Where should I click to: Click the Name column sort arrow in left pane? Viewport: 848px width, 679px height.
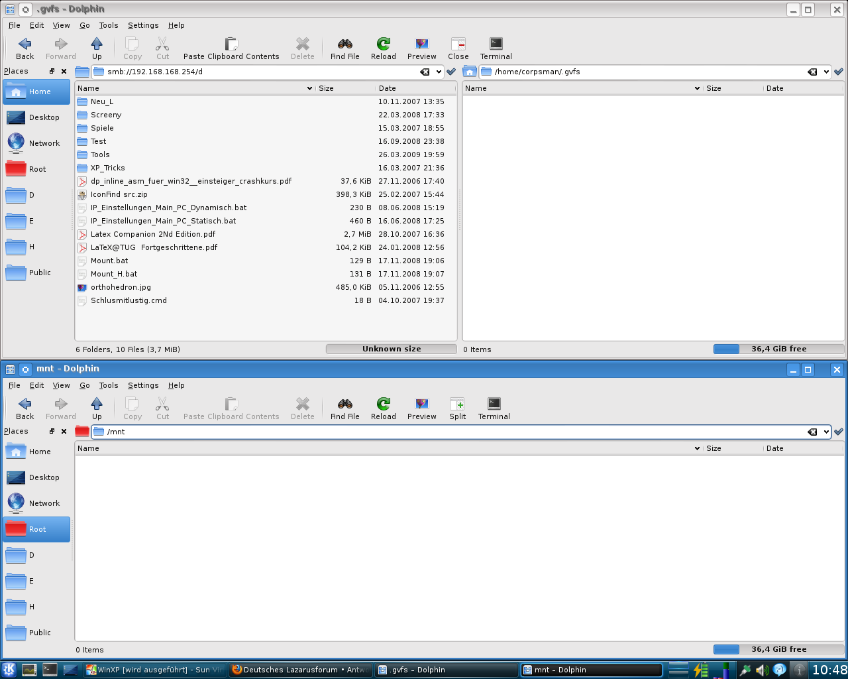[x=309, y=88]
